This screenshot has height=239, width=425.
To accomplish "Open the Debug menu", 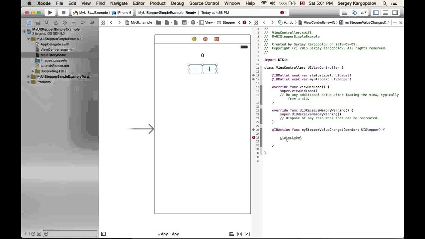I will (177, 3).
